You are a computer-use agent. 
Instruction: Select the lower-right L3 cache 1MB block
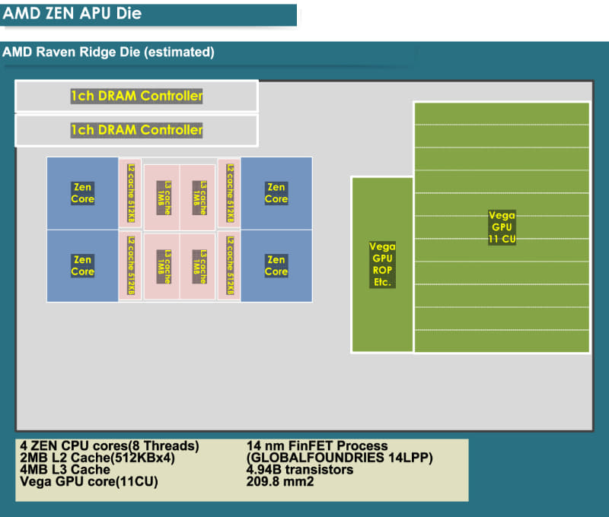[x=198, y=266]
